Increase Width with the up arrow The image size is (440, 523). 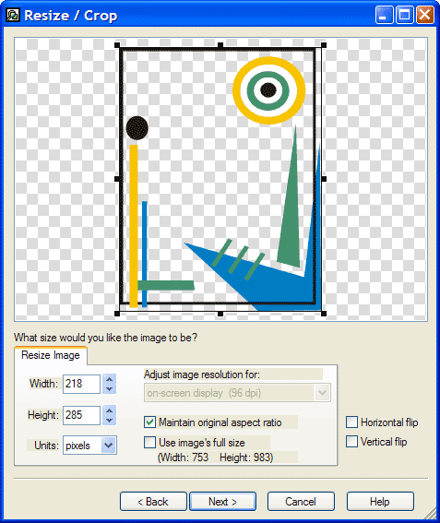tap(109, 379)
